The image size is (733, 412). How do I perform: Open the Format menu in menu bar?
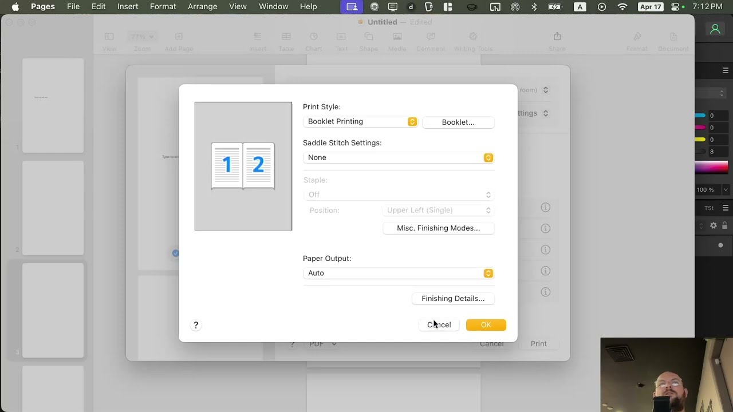163,7
